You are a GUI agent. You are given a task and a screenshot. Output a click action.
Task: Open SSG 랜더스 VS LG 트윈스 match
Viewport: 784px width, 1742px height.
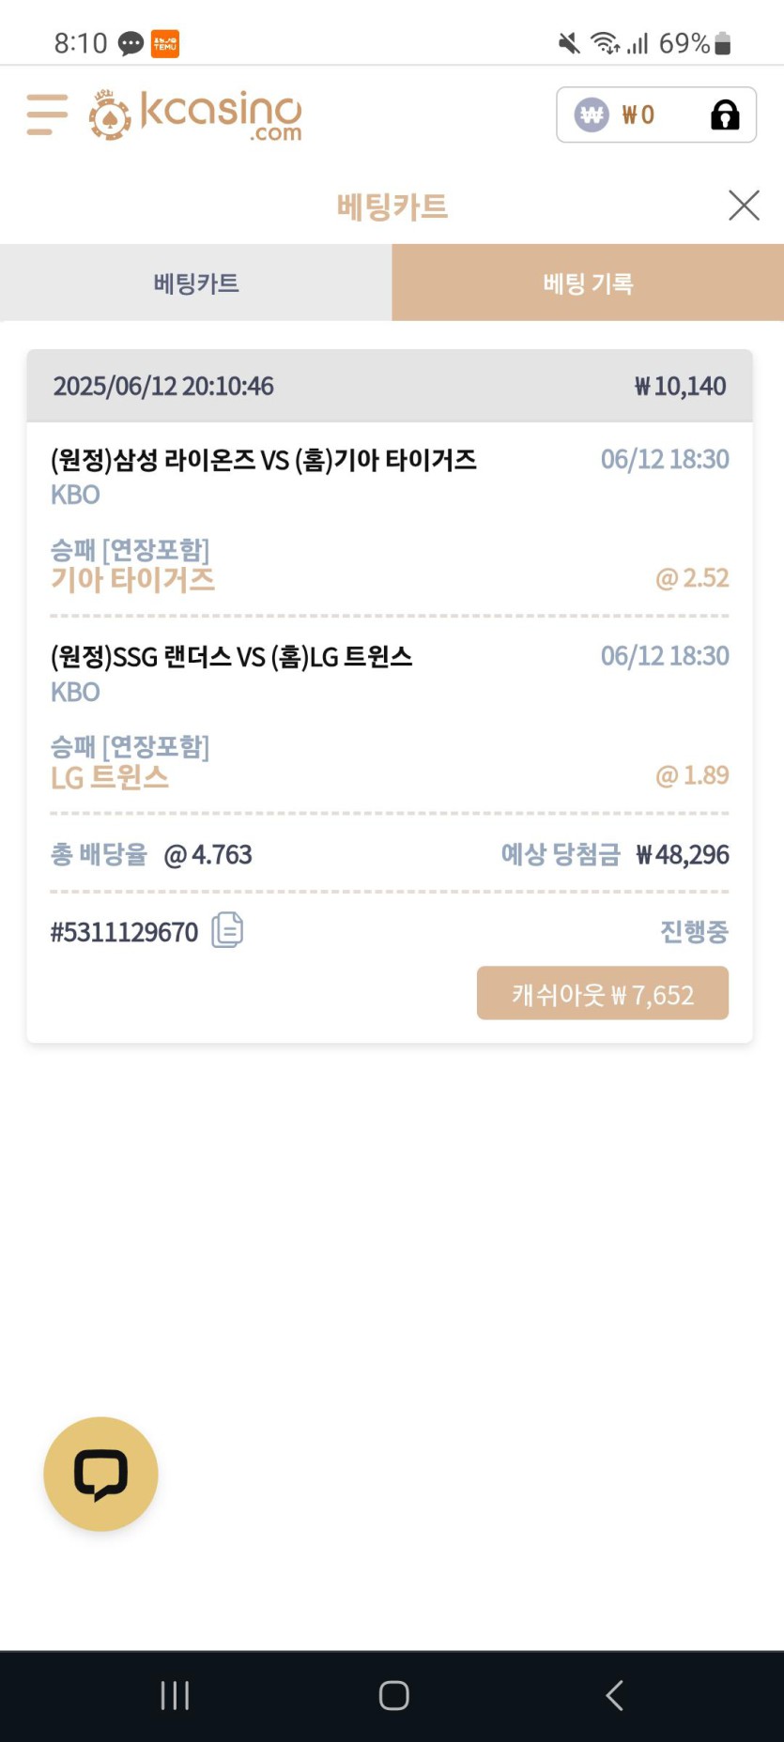click(231, 657)
